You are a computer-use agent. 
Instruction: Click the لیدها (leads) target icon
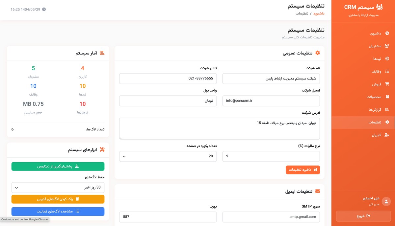point(387,58)
